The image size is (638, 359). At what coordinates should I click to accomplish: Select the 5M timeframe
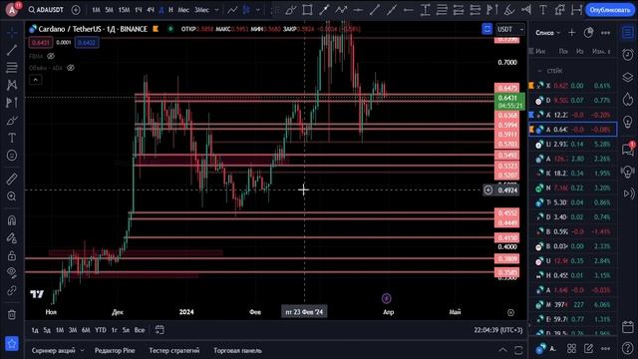point(109,10)
